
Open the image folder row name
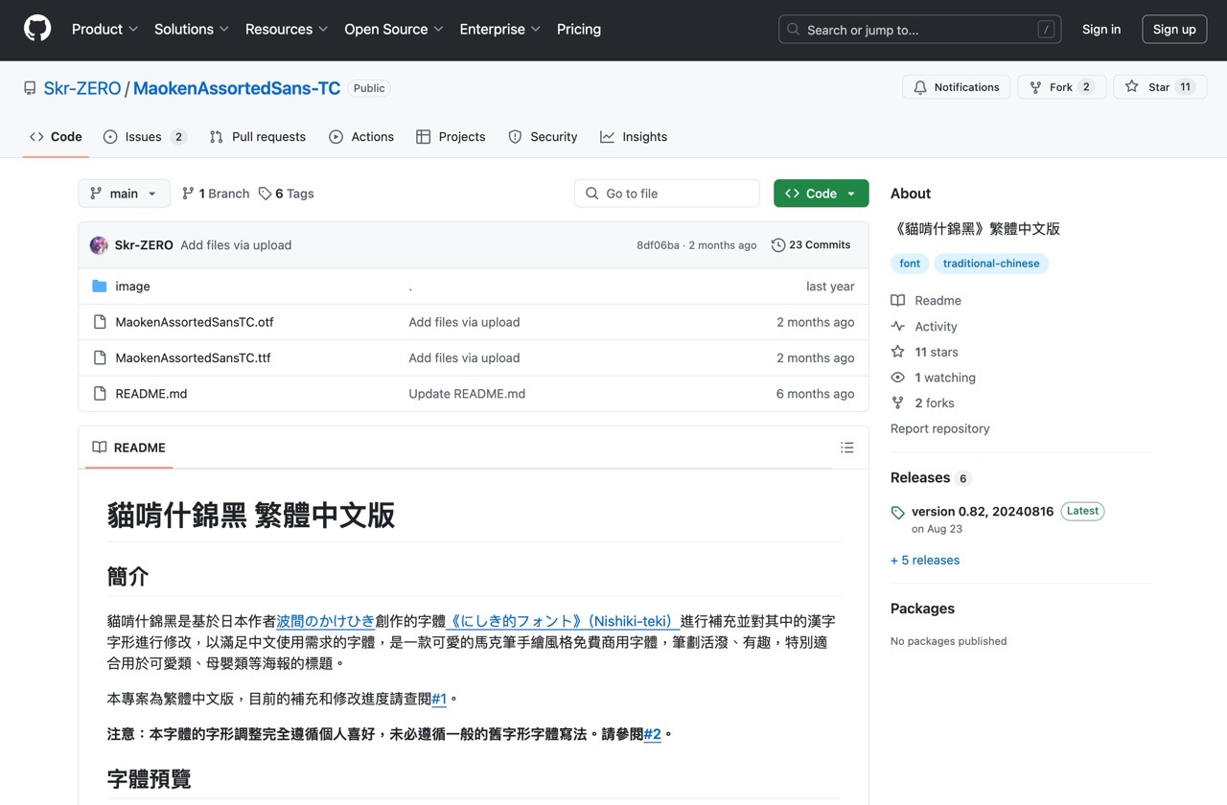pyautogui.click(x=132, y=287)
